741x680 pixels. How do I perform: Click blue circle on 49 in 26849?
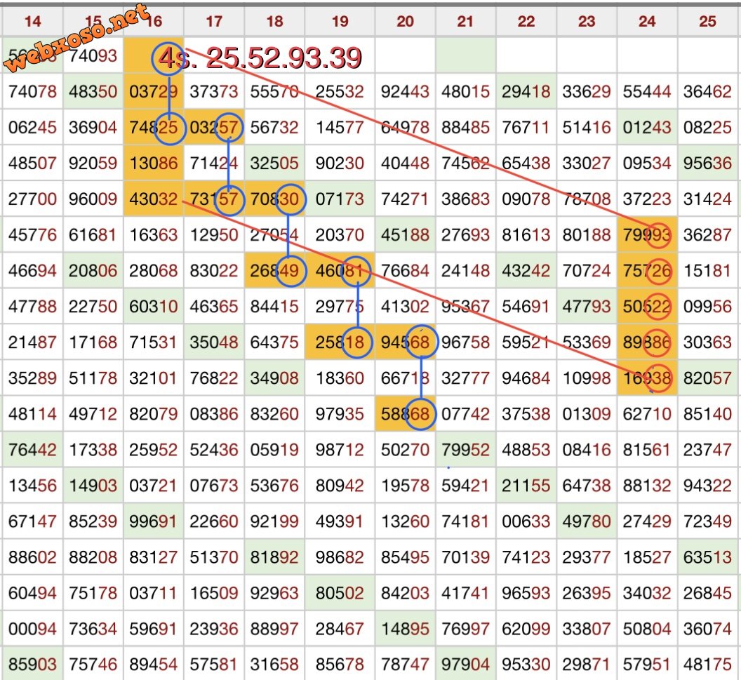click(289, 272)
